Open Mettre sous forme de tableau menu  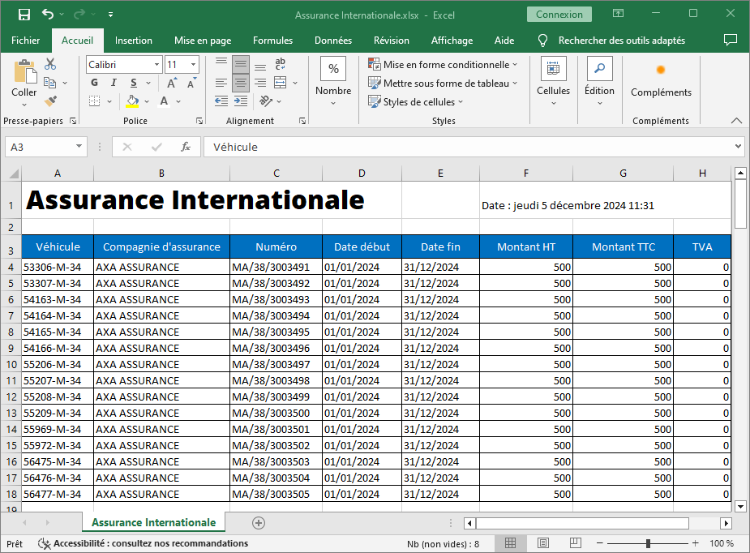pyautogui.click(x=443, y=83)
